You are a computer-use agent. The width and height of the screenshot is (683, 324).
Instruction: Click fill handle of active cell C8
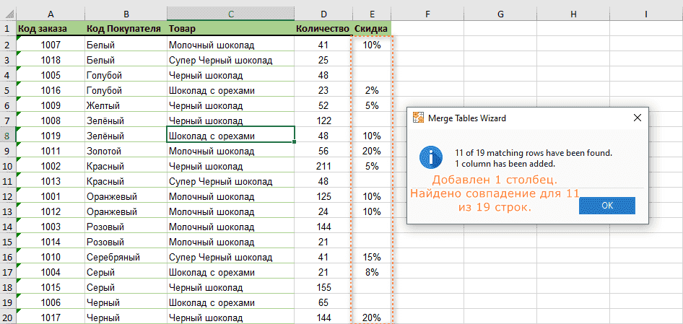pos(295,142)
